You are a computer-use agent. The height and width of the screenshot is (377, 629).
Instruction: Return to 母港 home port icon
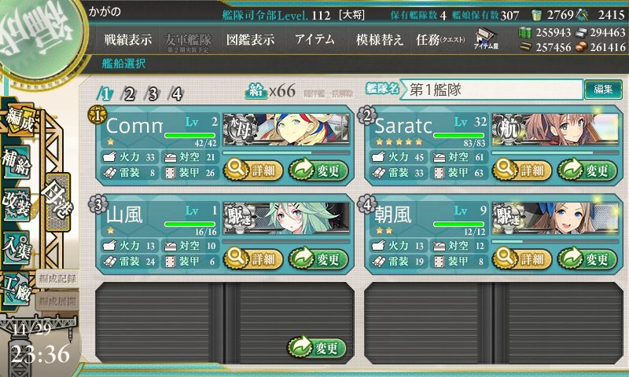click(57, 203)
